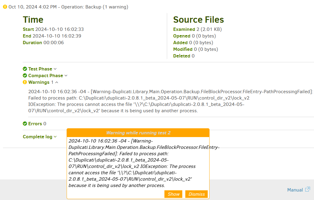Click the external link icon next to Manual

(x=307, y=189)
